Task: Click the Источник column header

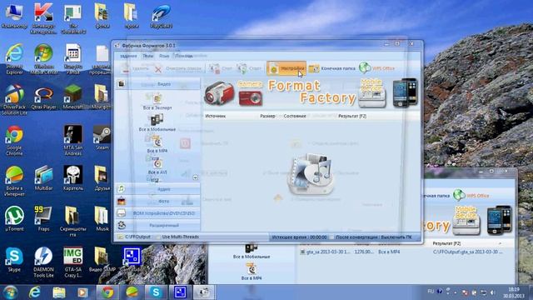Action: tap(215, 117)
